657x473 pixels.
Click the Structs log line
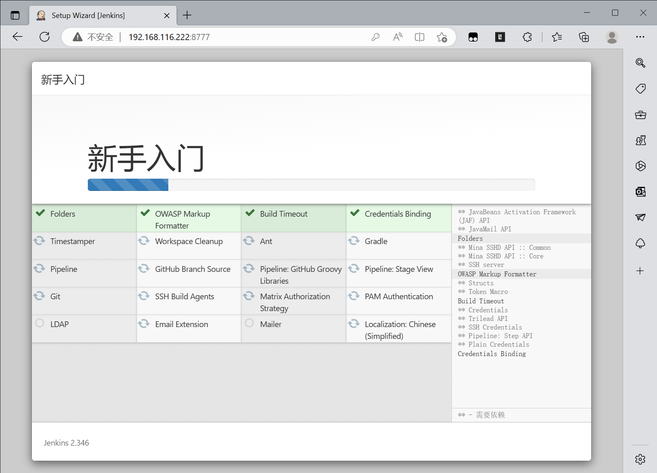tap(476, 283)
